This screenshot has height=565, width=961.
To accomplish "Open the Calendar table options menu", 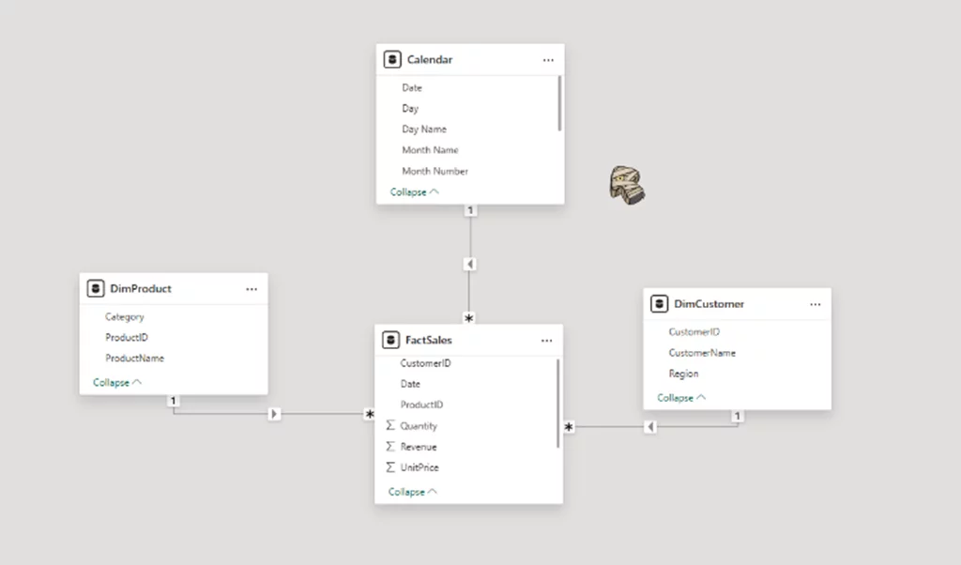I will pyautogui.click(x=548, y=59).
